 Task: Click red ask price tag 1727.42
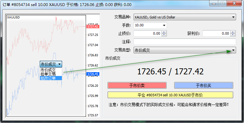pos(93,26)
